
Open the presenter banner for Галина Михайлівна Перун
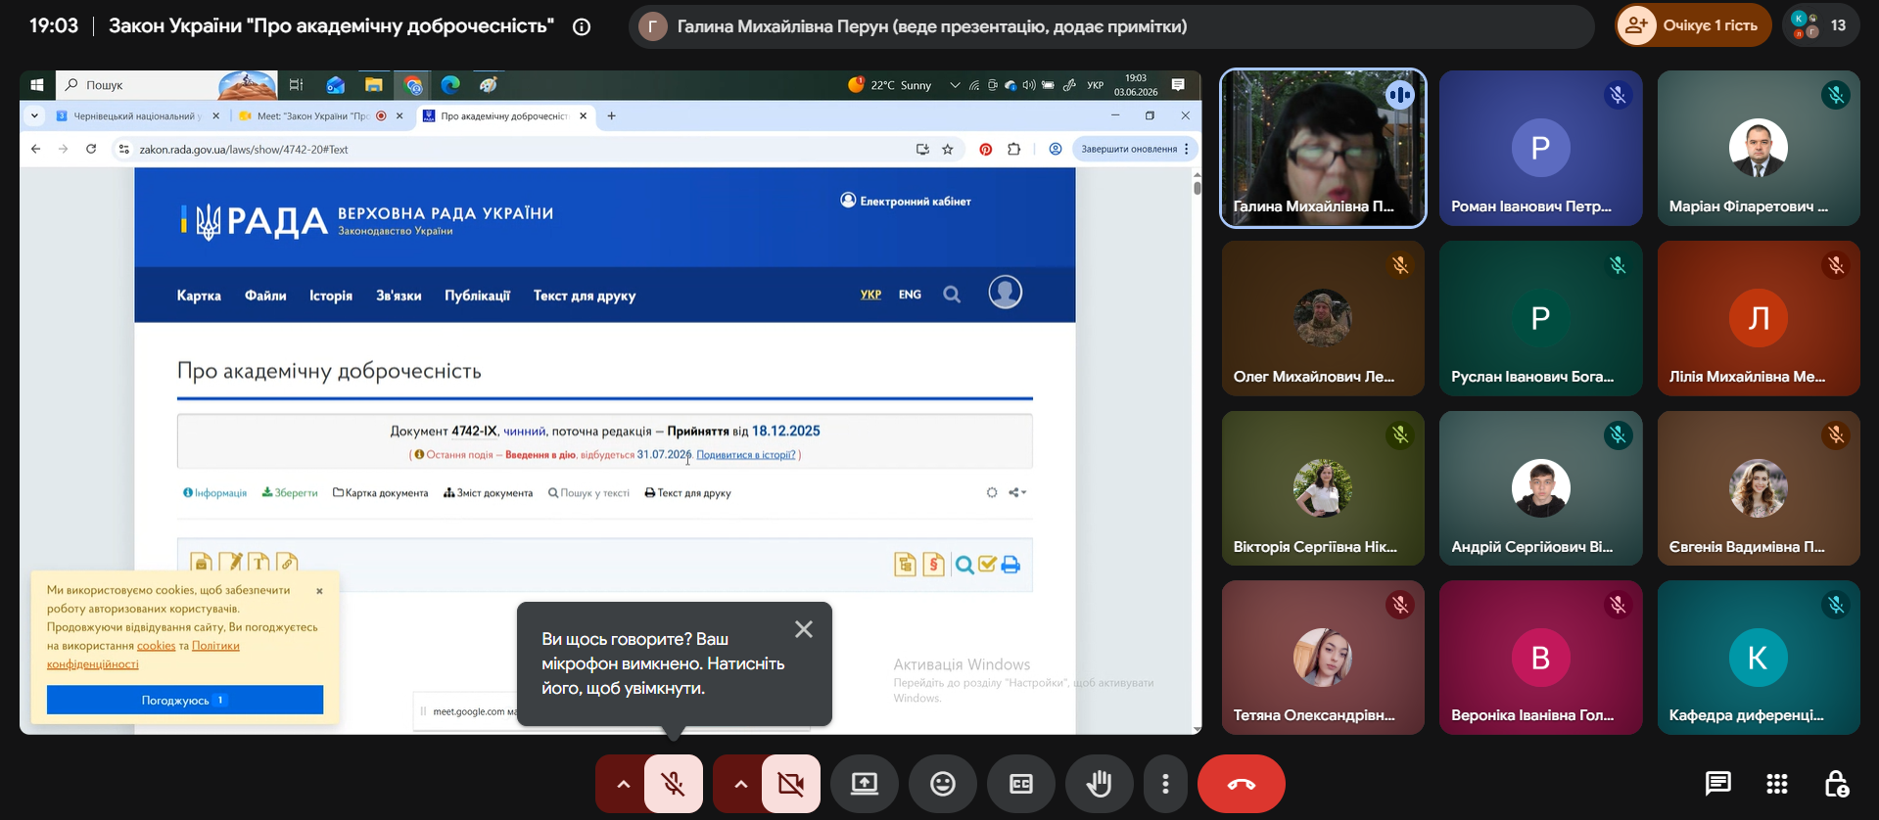[x=1111, y=26]
